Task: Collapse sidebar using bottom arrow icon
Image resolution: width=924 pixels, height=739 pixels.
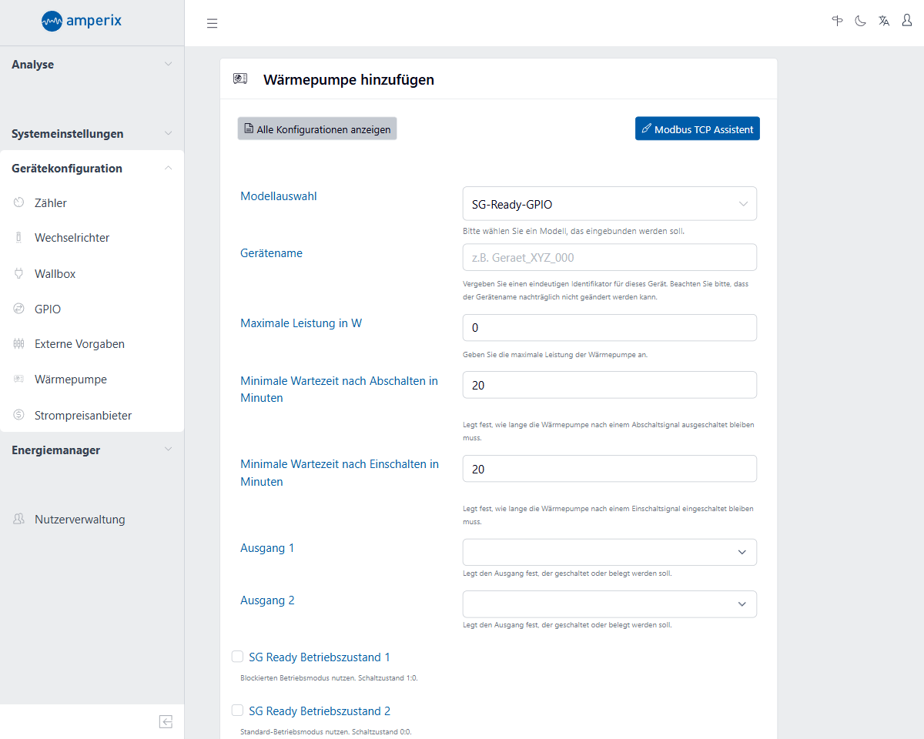Action: pyautogui.click(x=166, y=721)
